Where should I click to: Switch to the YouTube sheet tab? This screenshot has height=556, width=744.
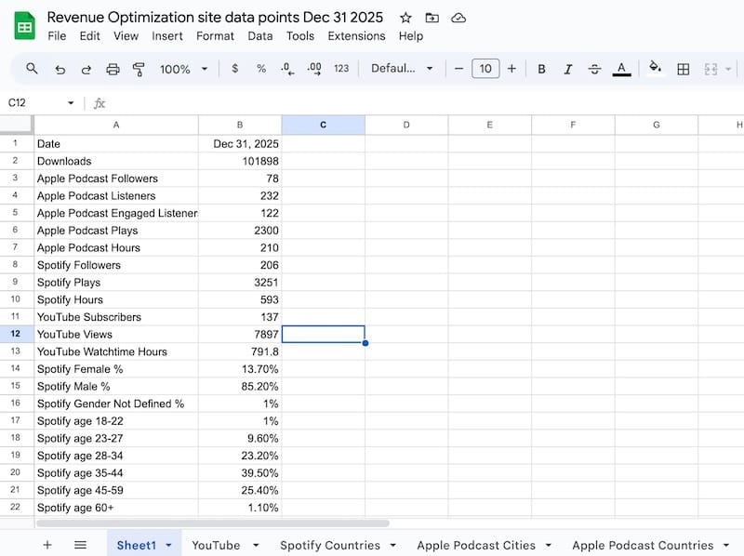pos(216,546)
